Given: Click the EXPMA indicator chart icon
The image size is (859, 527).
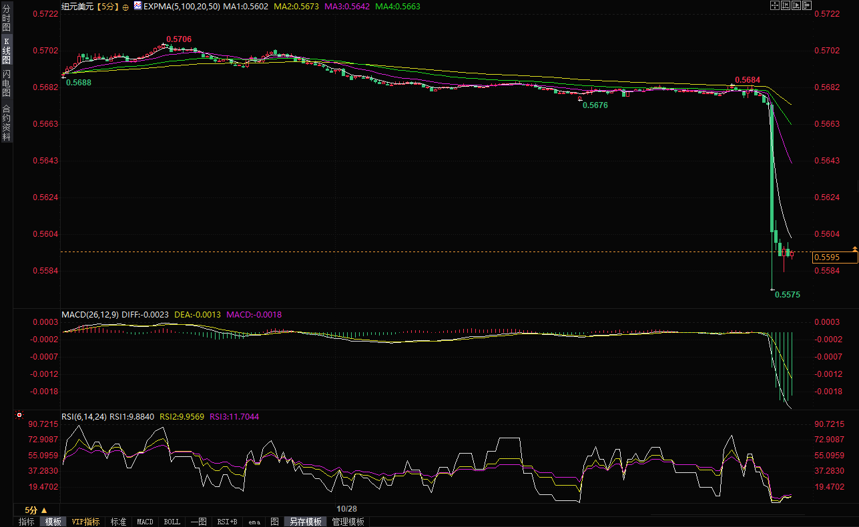Looking at the screenshot, I should point(137,5).
